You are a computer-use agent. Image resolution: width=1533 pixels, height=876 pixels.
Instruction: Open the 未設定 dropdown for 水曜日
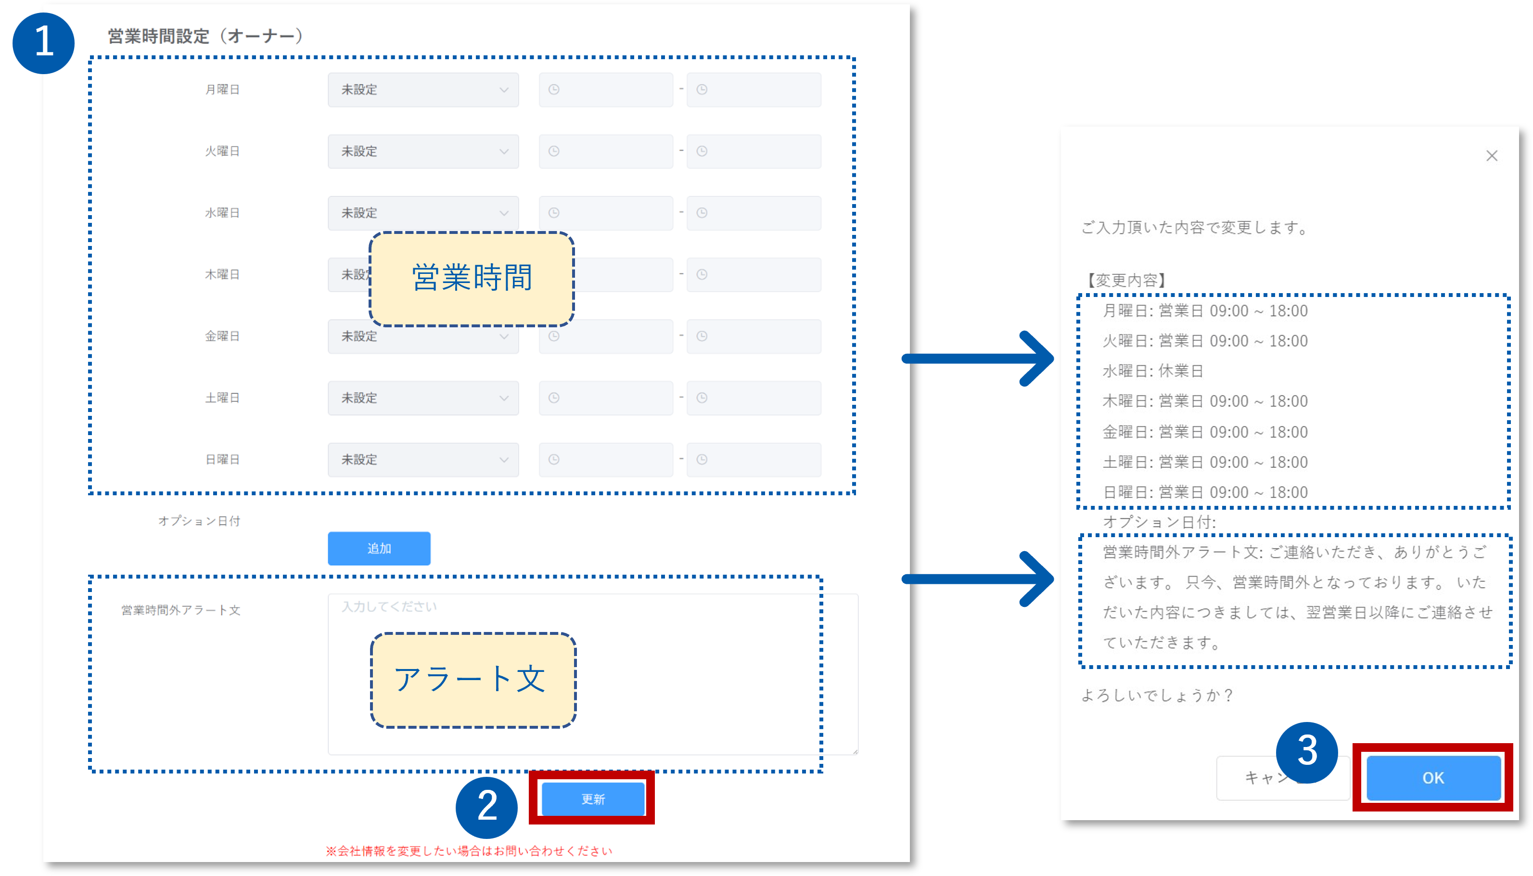[x=423, y=212]
